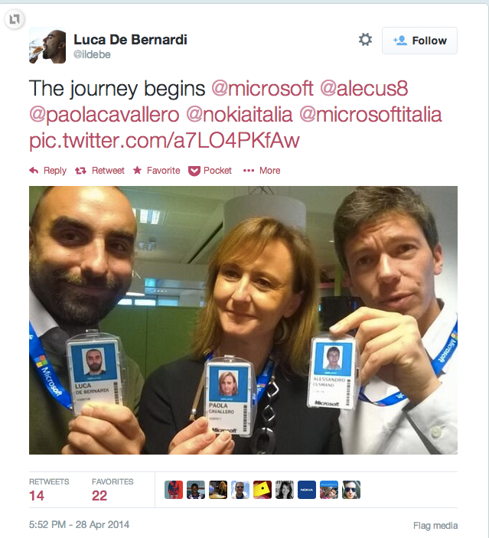Click the Reply arrow icon

click(34, 171)
